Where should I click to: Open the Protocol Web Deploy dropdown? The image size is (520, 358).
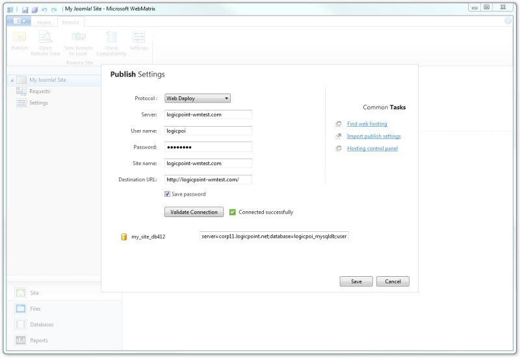(x=198, y=98)
